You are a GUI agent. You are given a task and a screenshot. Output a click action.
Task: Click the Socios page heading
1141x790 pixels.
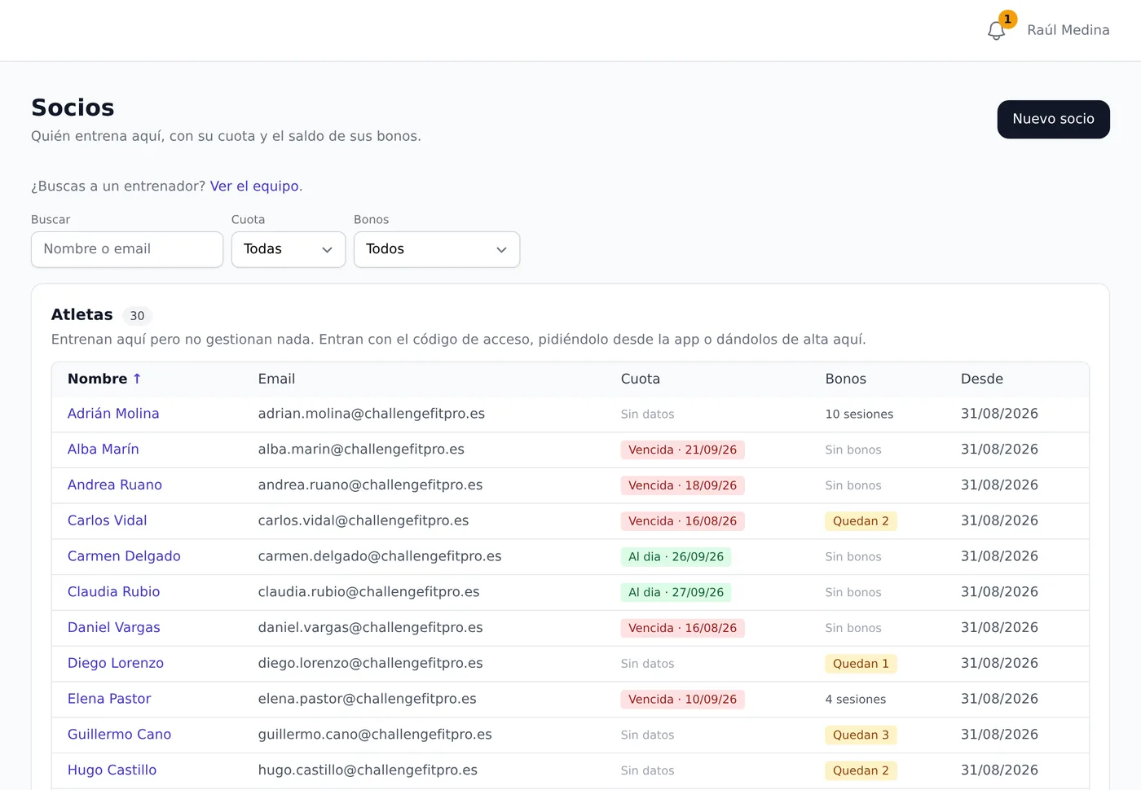[x=73, y=108]
